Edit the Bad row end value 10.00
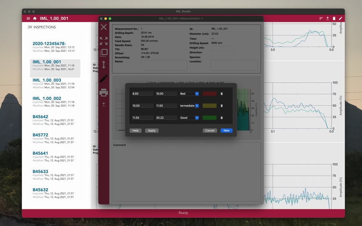This screenshot has height=226, width=362. click(x=167, y=94)
